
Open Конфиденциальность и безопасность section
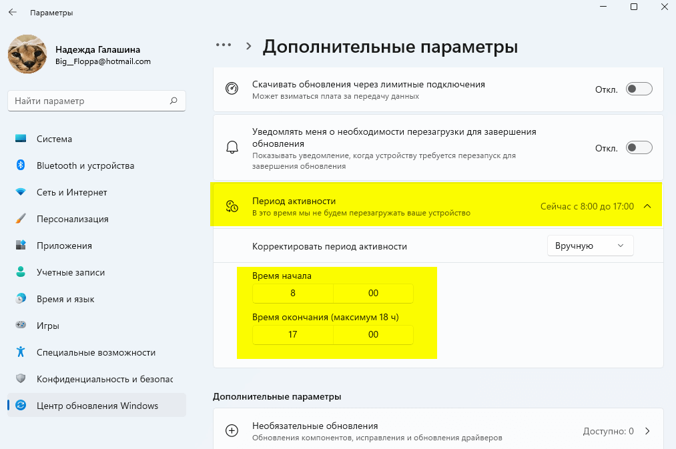97,379
